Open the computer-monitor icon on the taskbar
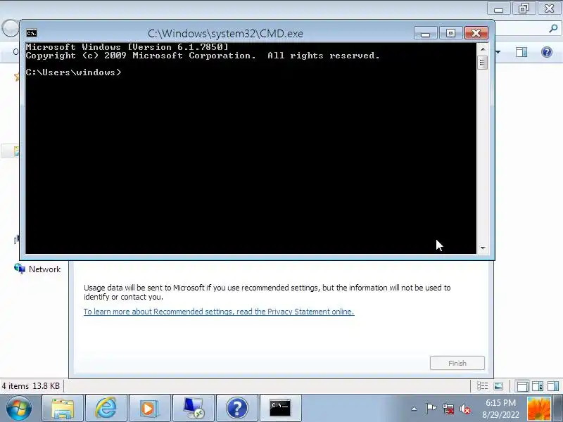The image size is (563, 422). pos(193,408)
